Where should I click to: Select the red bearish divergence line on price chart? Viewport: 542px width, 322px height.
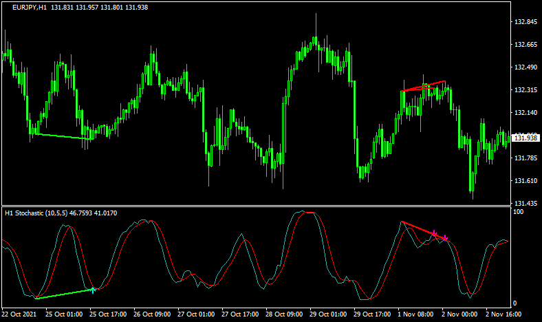point(424,86)
